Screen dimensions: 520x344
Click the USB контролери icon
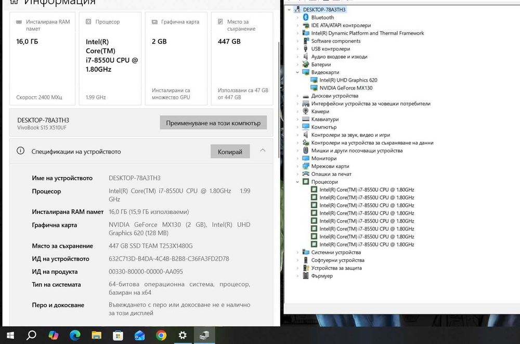[305, 49]
